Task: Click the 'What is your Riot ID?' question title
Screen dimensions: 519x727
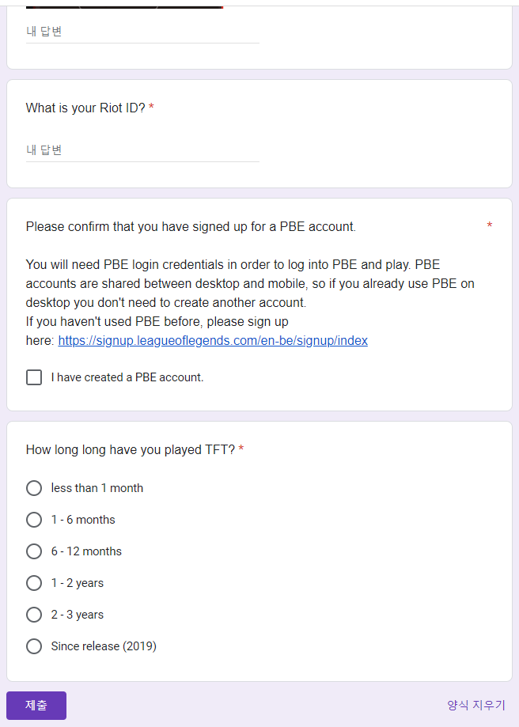Action: [x=85, y=108]
